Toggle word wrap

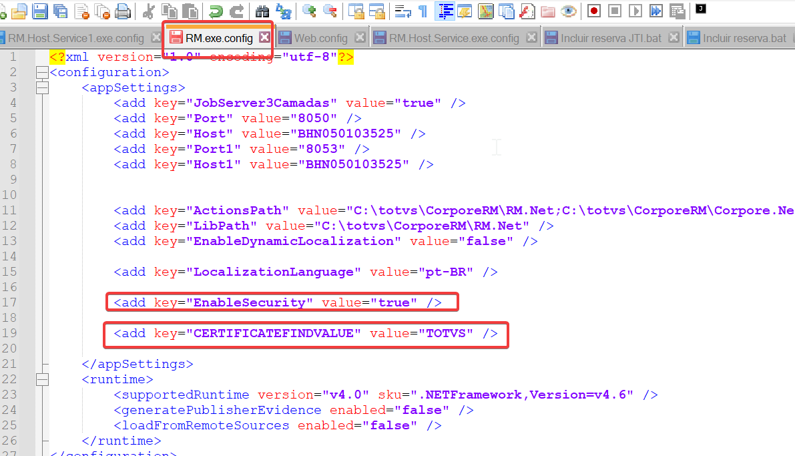tap(403, 11)
